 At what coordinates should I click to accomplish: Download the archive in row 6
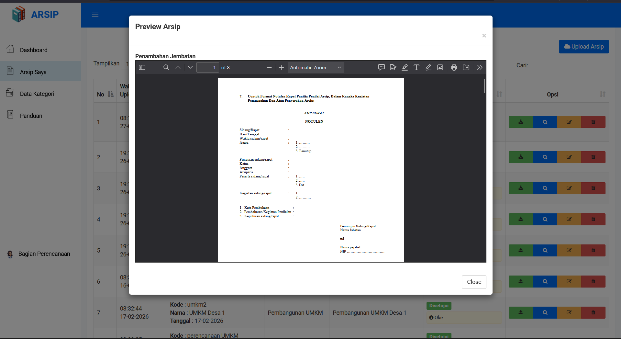[x=521, y=281]
